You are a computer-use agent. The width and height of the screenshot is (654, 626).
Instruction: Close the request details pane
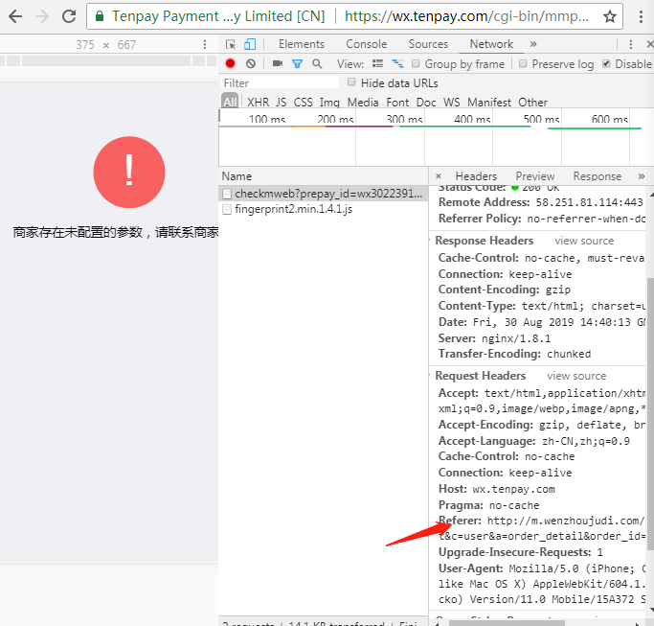(x=439, y=176)
